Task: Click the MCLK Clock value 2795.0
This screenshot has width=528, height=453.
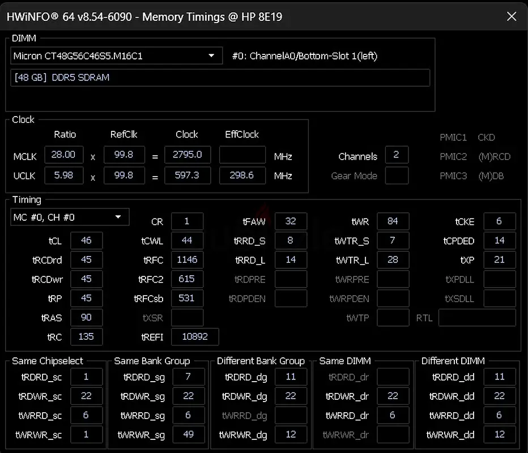Action: 188,155
